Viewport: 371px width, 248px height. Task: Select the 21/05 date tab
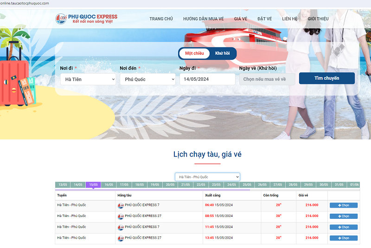coord(185,184)
